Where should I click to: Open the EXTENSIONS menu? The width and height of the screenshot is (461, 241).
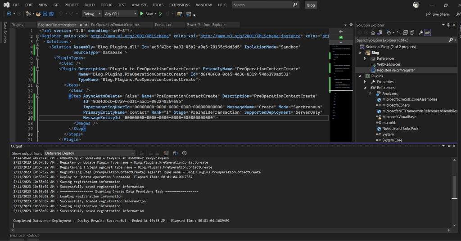coord(180,5)
